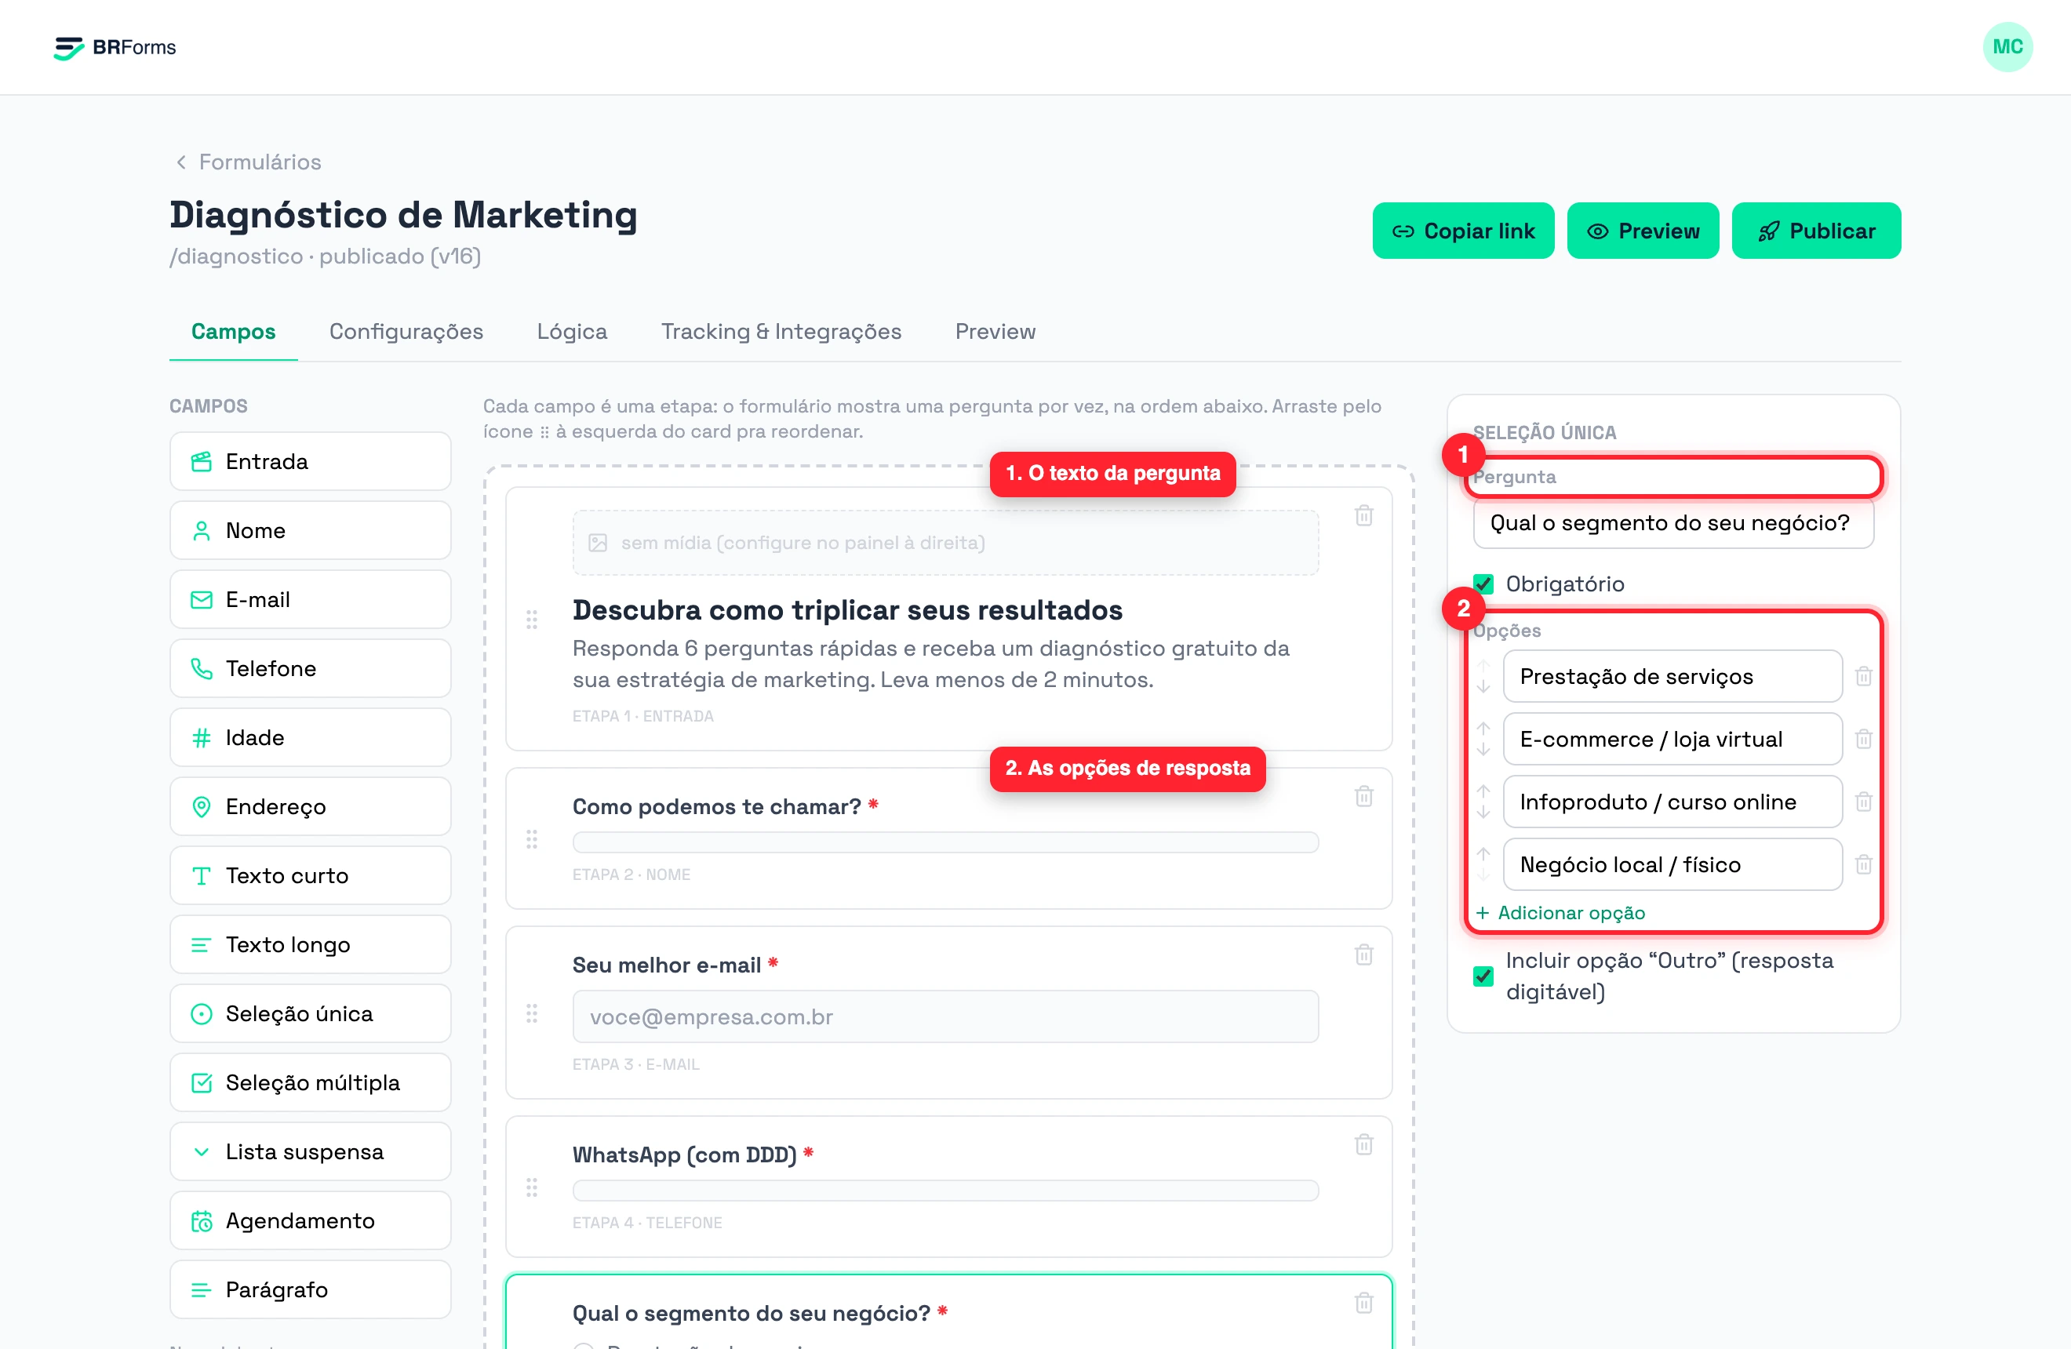Add a Seleção única field
Screen dimensions: 2071x1349
310,1013
